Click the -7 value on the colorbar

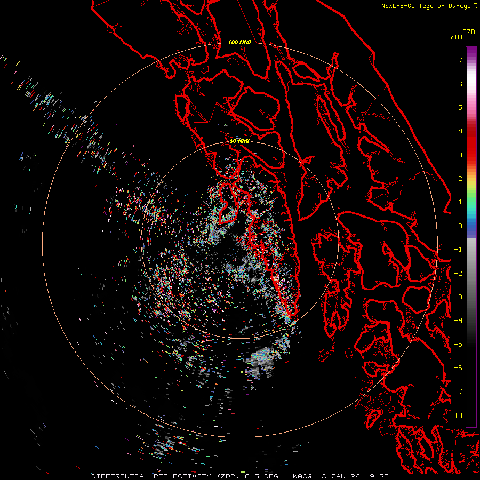(x=458, y=391)
